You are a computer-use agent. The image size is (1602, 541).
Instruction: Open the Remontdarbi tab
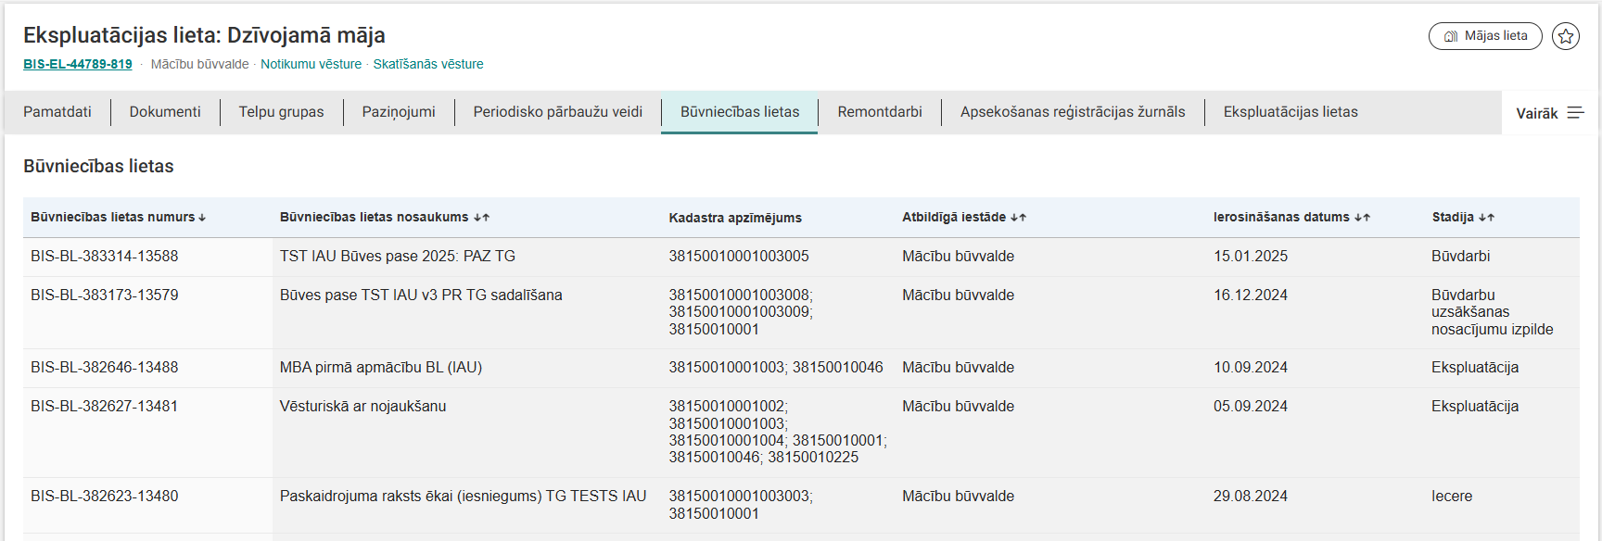coord(879,112)
